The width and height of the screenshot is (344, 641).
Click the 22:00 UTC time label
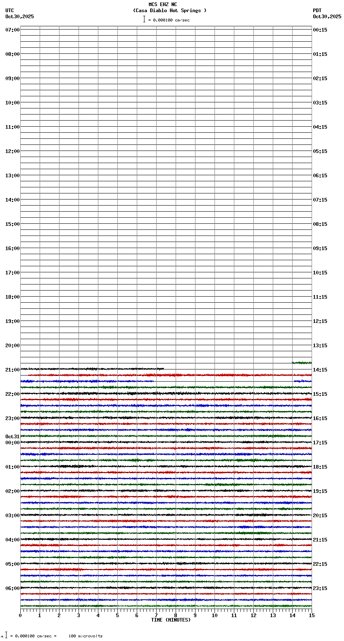[13, 394]
